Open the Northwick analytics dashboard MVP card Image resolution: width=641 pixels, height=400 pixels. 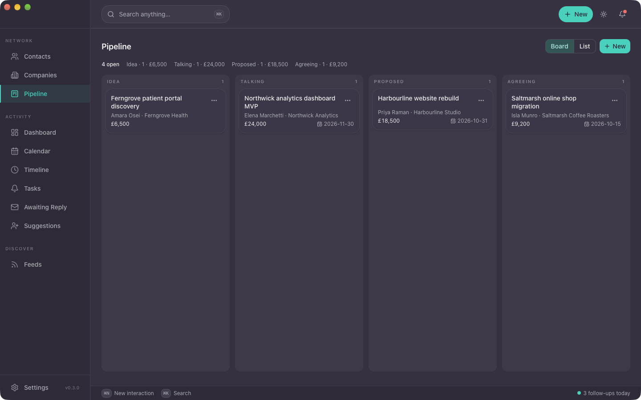pos(299,111)
